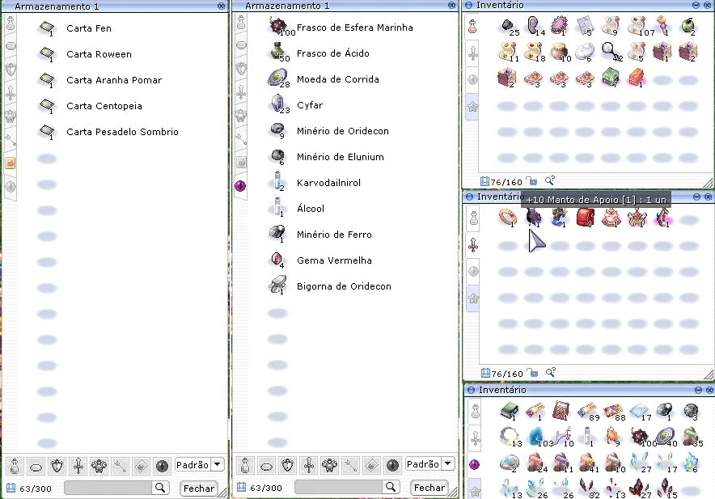Click Fechar button in cards storage window
The height and width of the screenshot is (499, 715).
[x=198, y=488]
